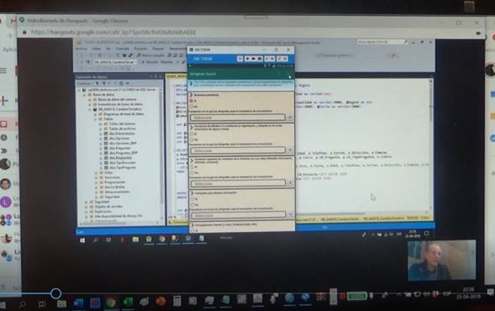Viewport: 495px width, 311px height.
Task: Click the participant webcam thumbnail
Action: (x=442, y=261)
